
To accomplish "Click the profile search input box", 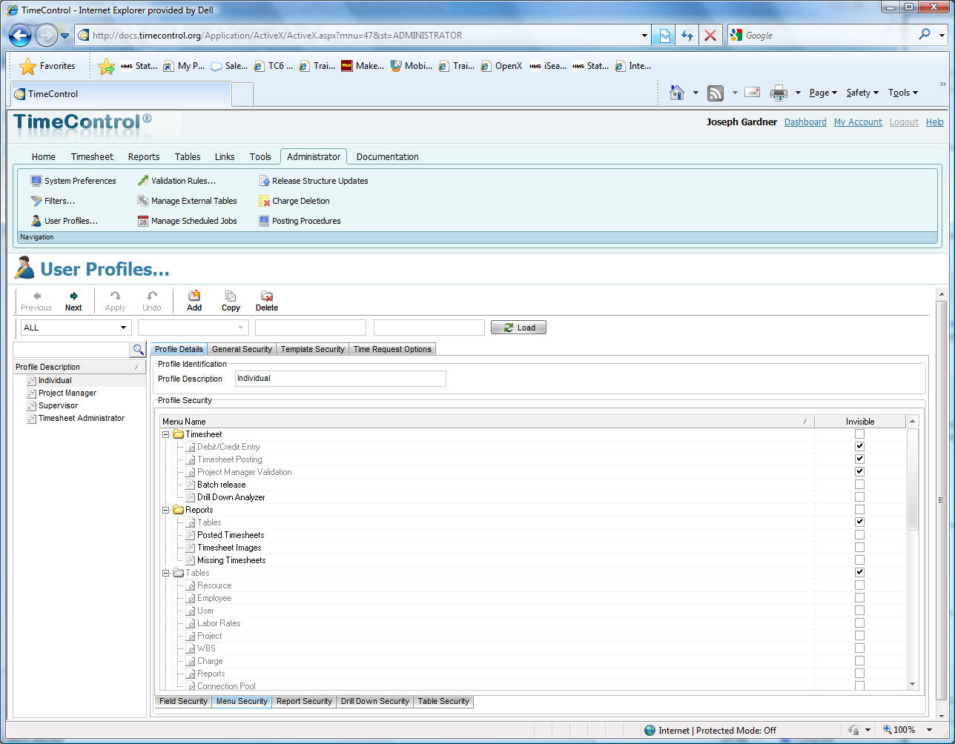I will [72, 350].
